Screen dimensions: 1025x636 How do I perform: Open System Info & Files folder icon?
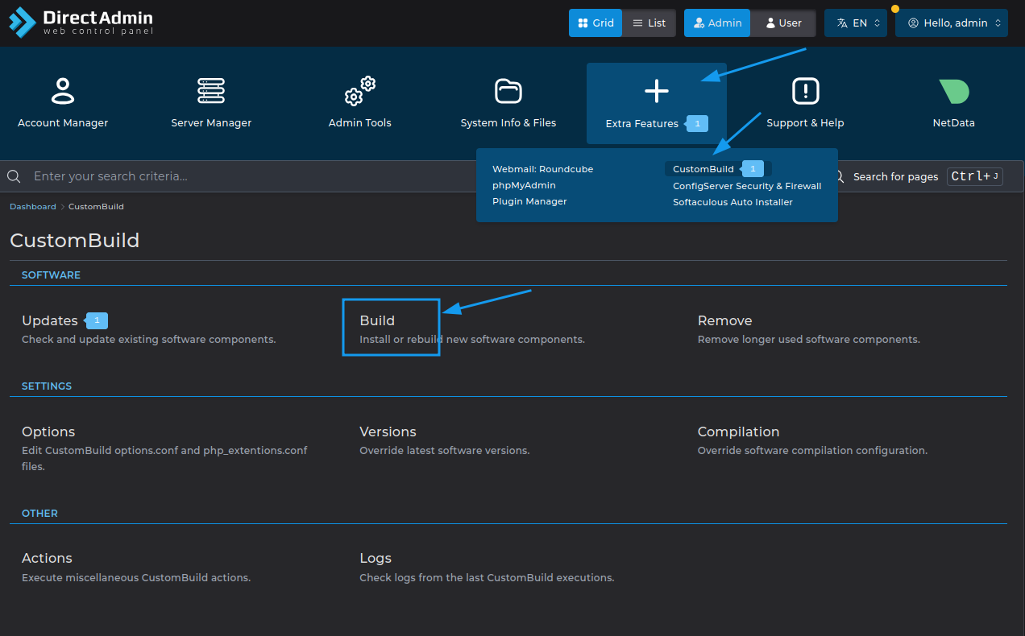point(508,91)
